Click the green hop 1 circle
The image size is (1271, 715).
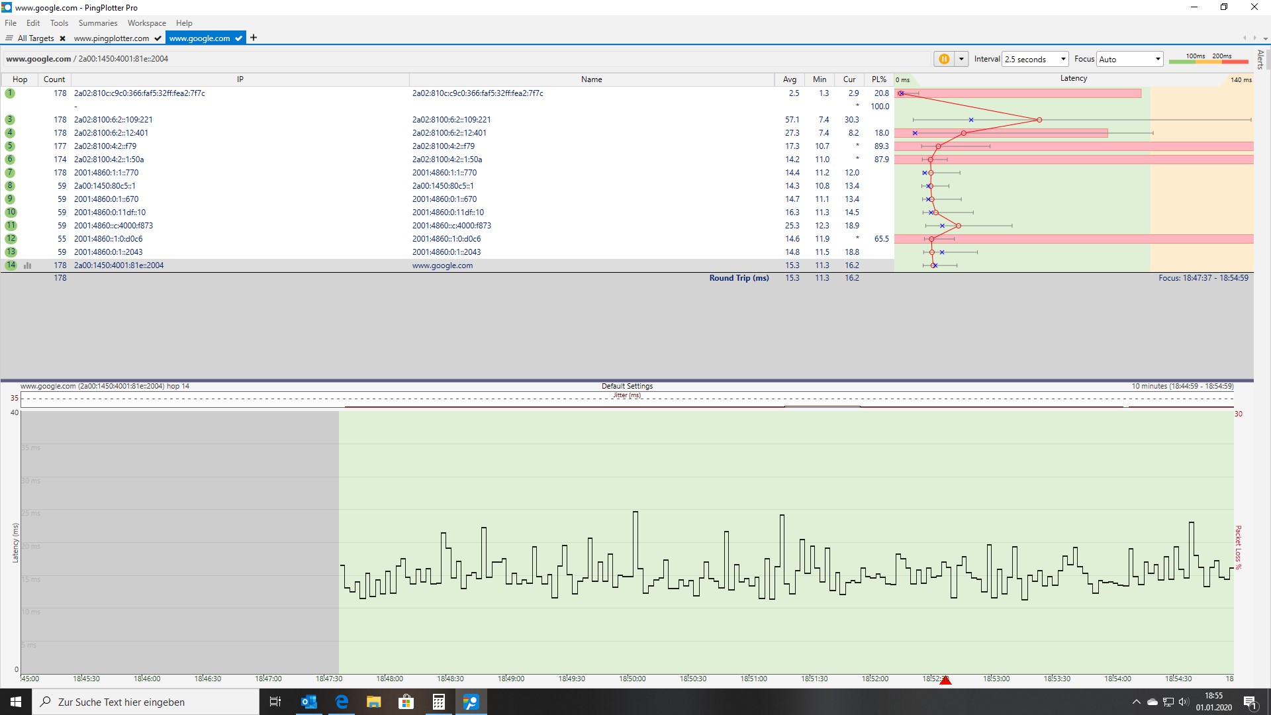[10, 93]
